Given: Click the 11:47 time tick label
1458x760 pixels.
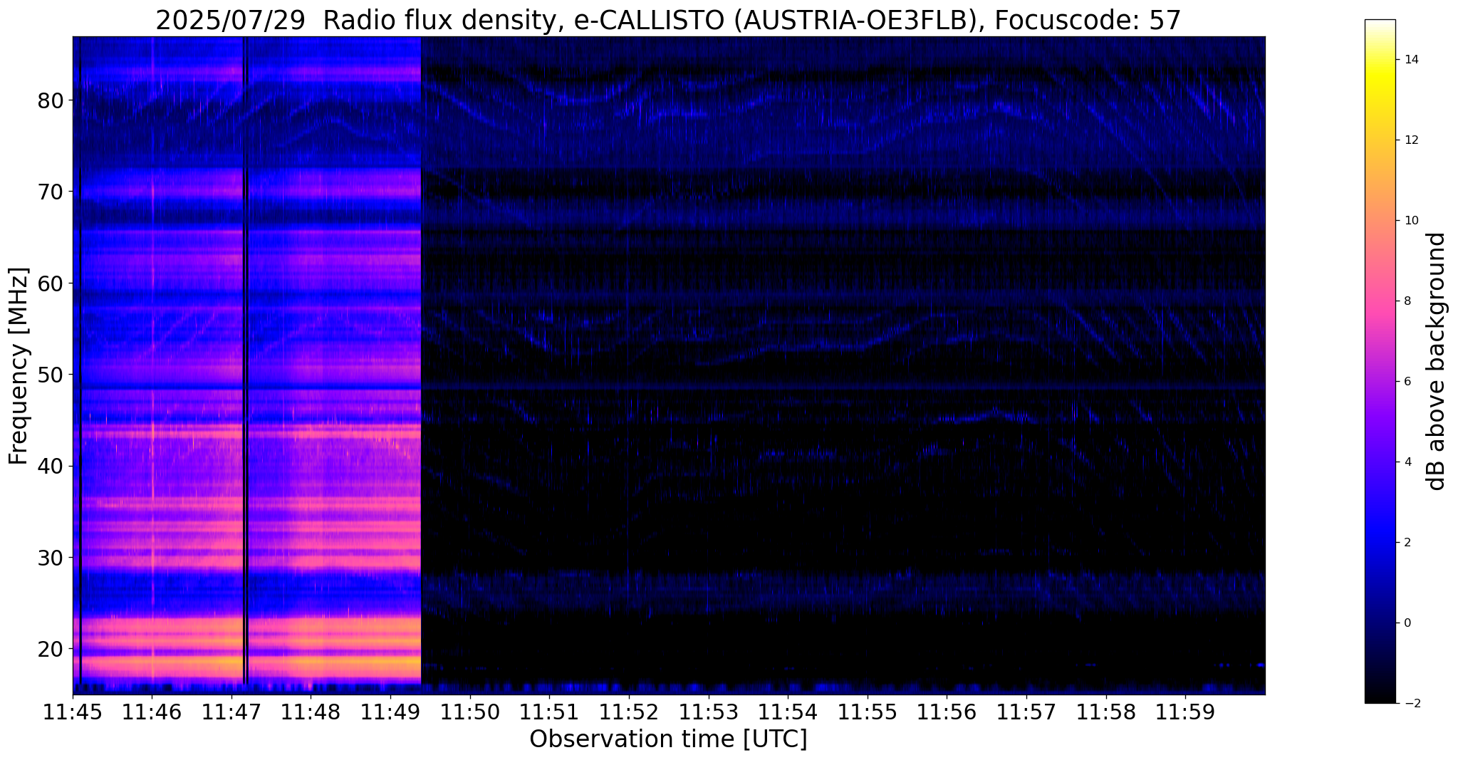Looking at the screenshot, I should pyautogui.click(x=231, y=712).
